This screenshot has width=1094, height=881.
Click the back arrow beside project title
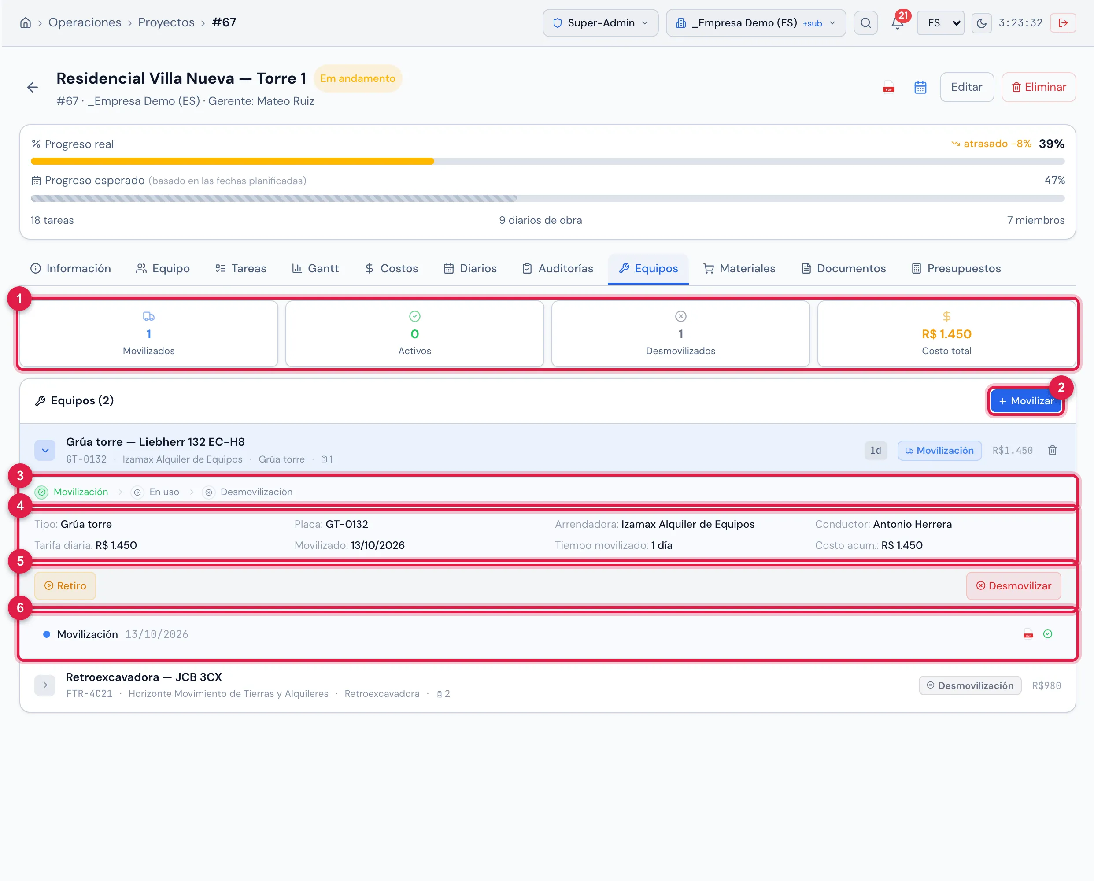click(x=33, y=87)
